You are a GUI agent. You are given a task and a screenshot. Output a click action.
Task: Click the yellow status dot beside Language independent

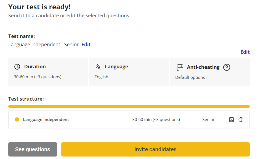click(x=17, y=119)
